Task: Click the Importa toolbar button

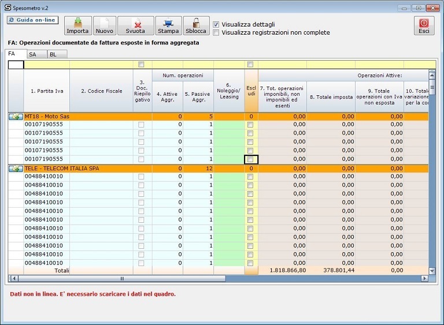Action: point(78,25)
